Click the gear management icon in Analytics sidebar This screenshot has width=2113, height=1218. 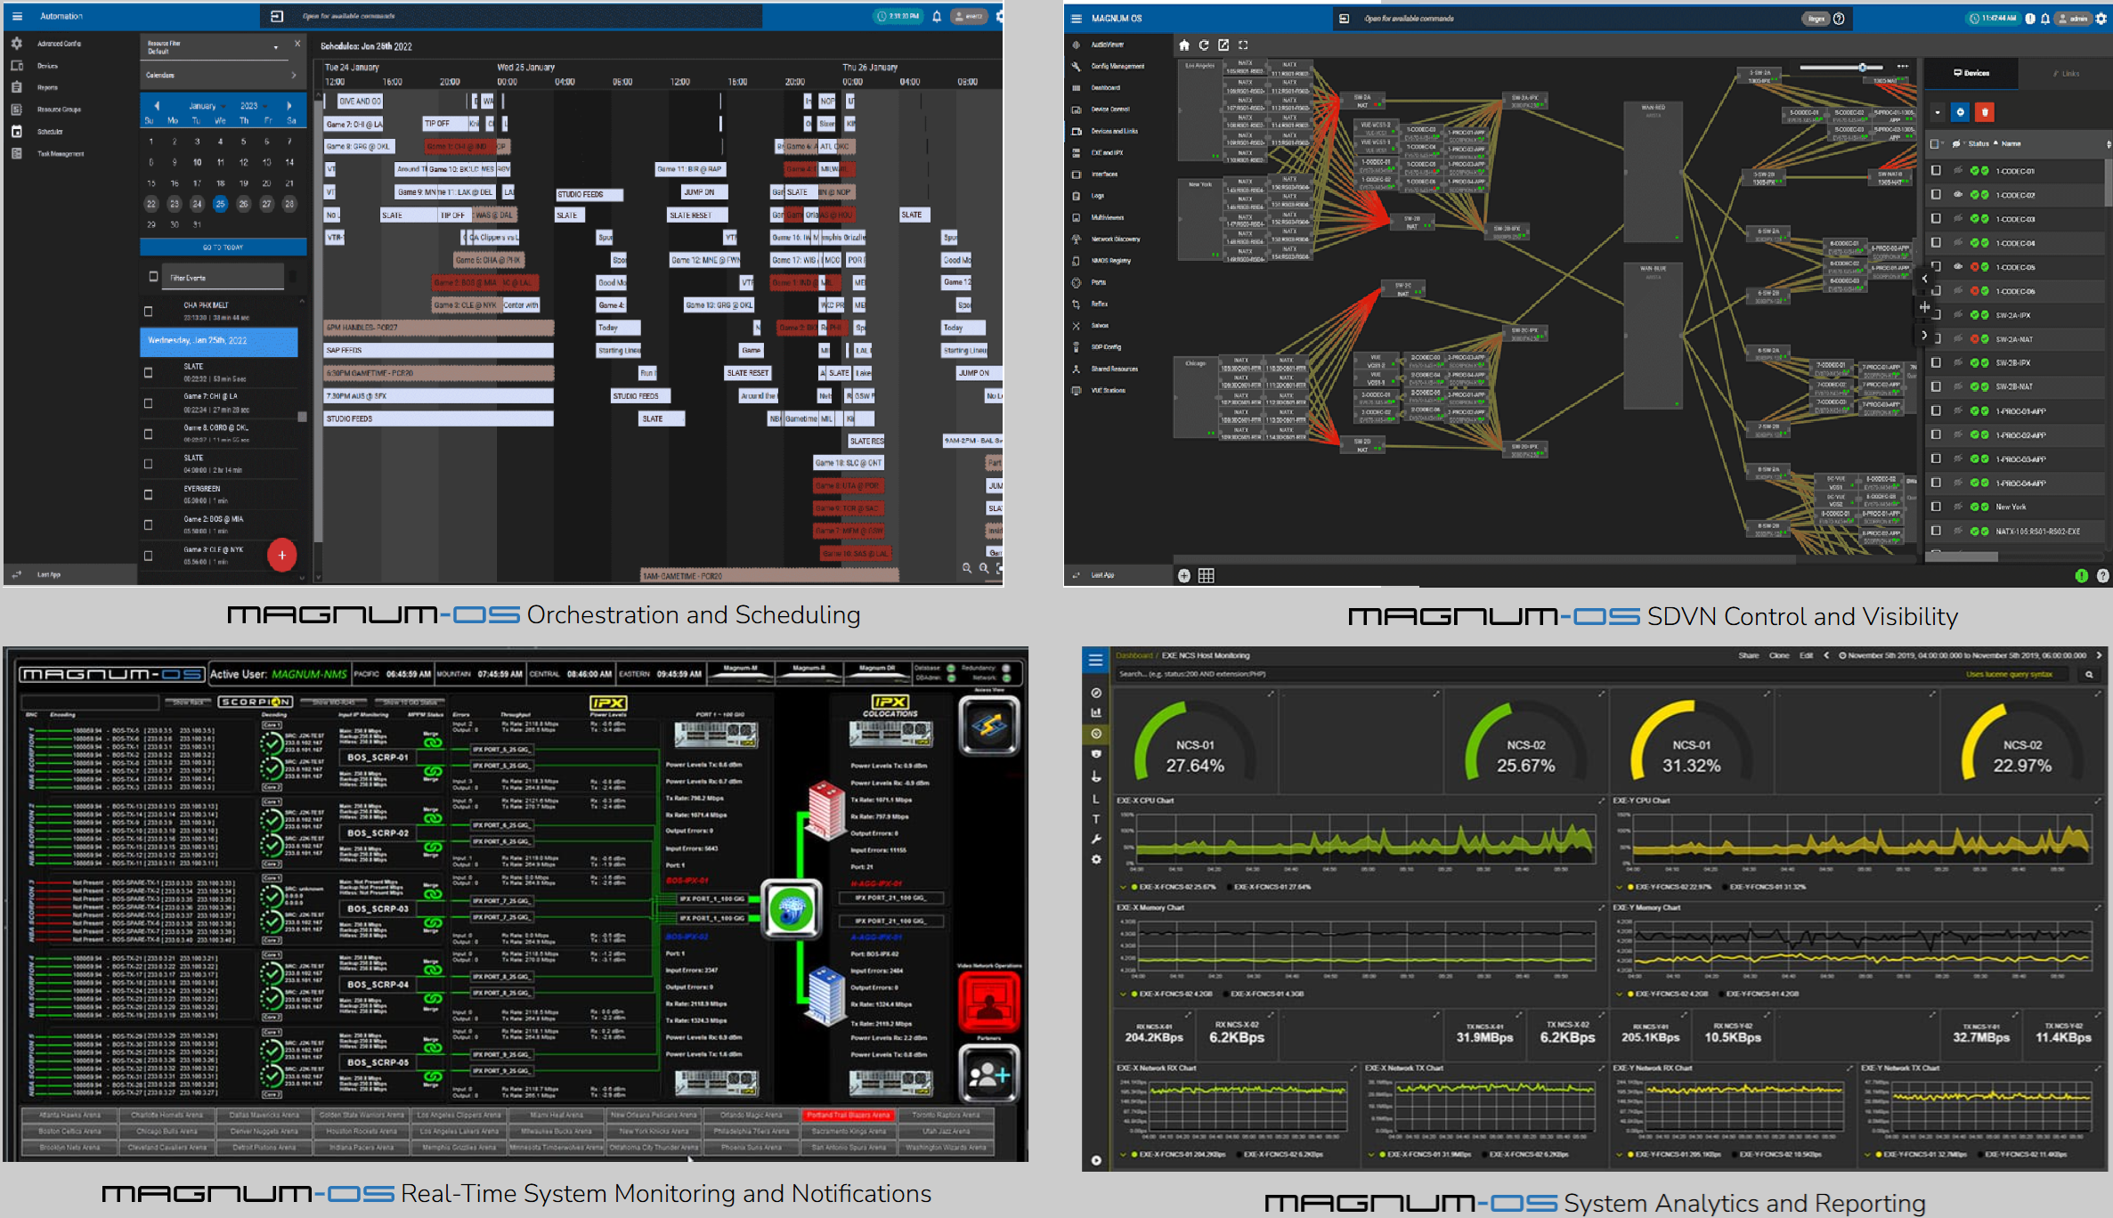(1096, 860)
